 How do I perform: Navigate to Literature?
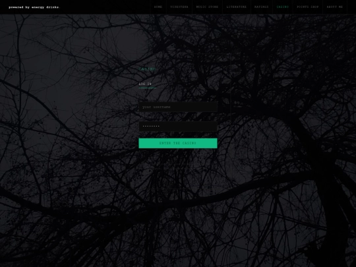(237, 7)
